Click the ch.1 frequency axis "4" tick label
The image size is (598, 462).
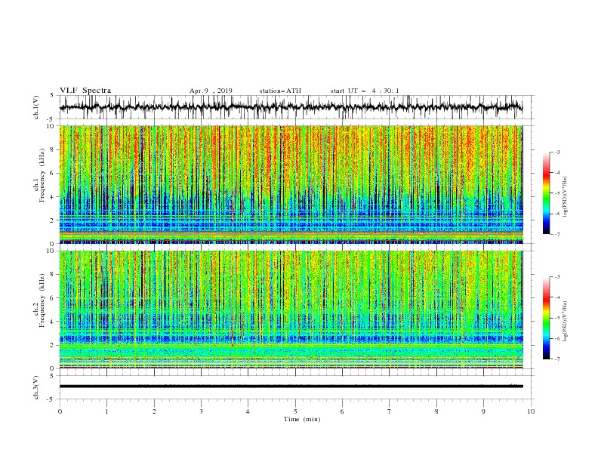point(52,197)
